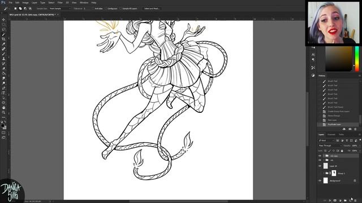Image resolution: width=362 pixels, height=203 pixels.
Task: Hide the Background layer via eye icon
Action: 320,180
